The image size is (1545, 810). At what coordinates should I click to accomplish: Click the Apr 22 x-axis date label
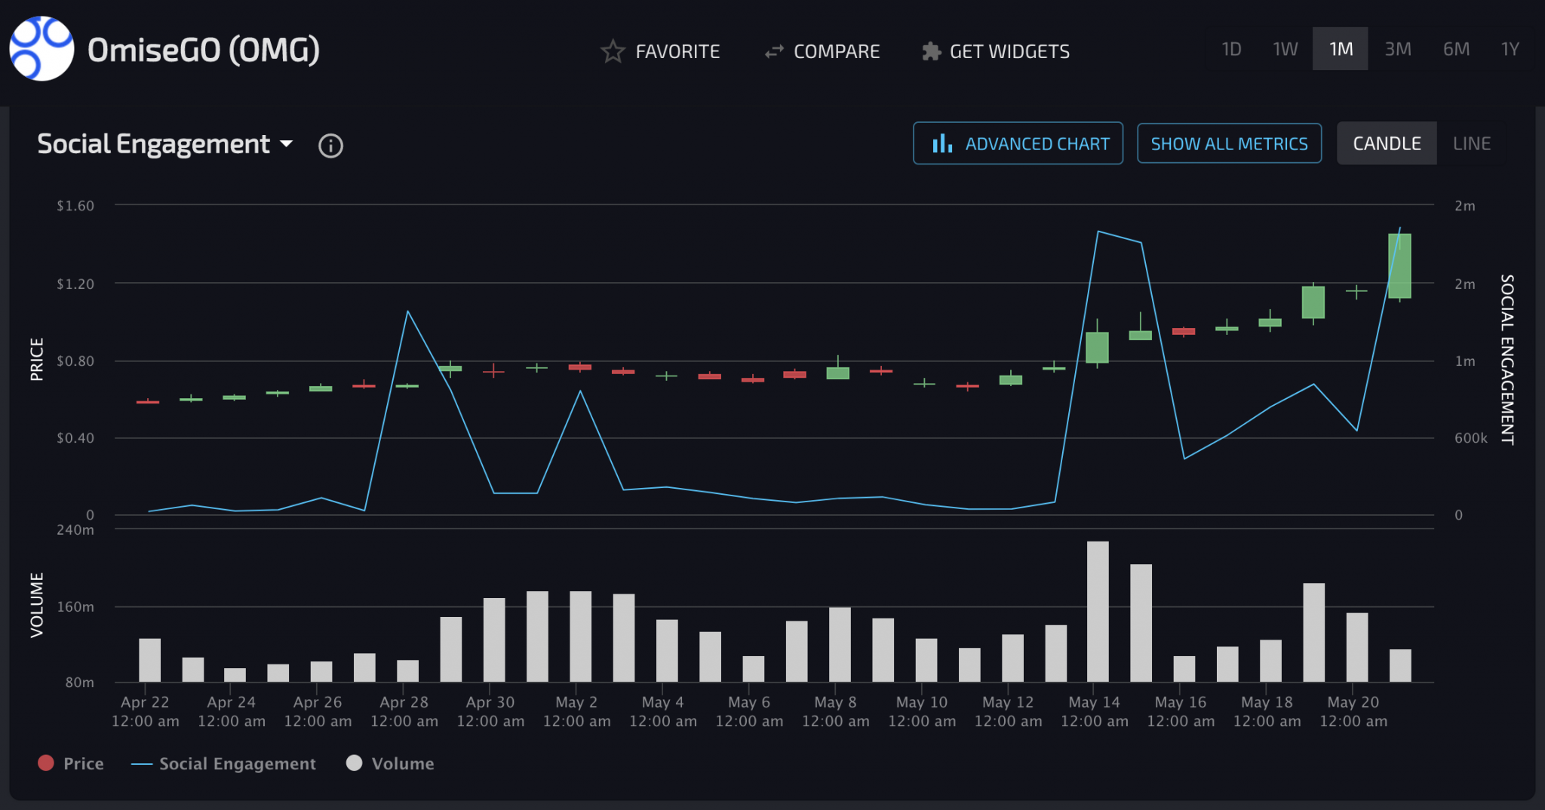[x=145, y=711]
